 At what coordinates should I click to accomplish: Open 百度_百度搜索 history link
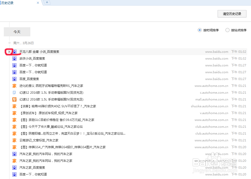point(29,79)
